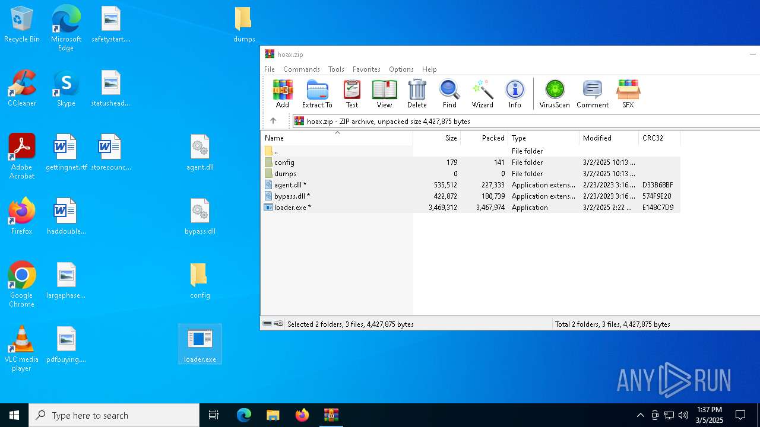Click the key icon in status bar
The width and height of the screenshot is (760, 427).
pos(278,324)
